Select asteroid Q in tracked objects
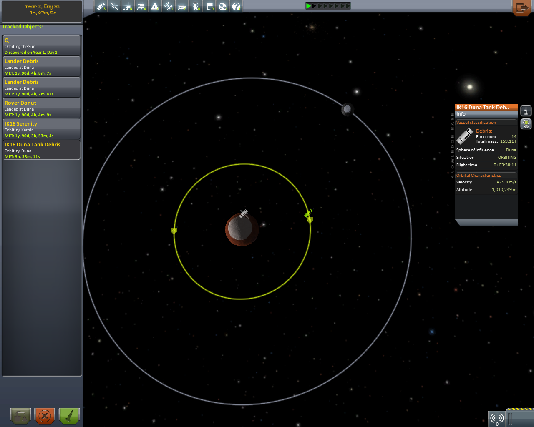 click(x=41, y=45)
